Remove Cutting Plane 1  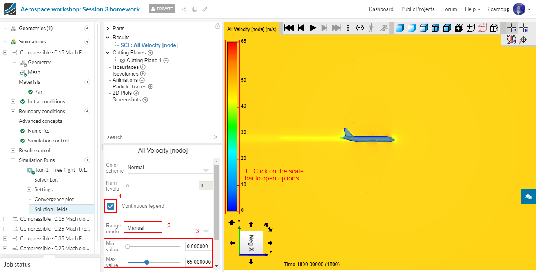[166, 61]
